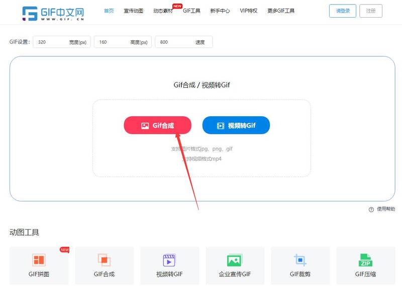Focus the 宽度(px) width field
The height and width of the screenshot is (294, 402).
pos(62,42)
